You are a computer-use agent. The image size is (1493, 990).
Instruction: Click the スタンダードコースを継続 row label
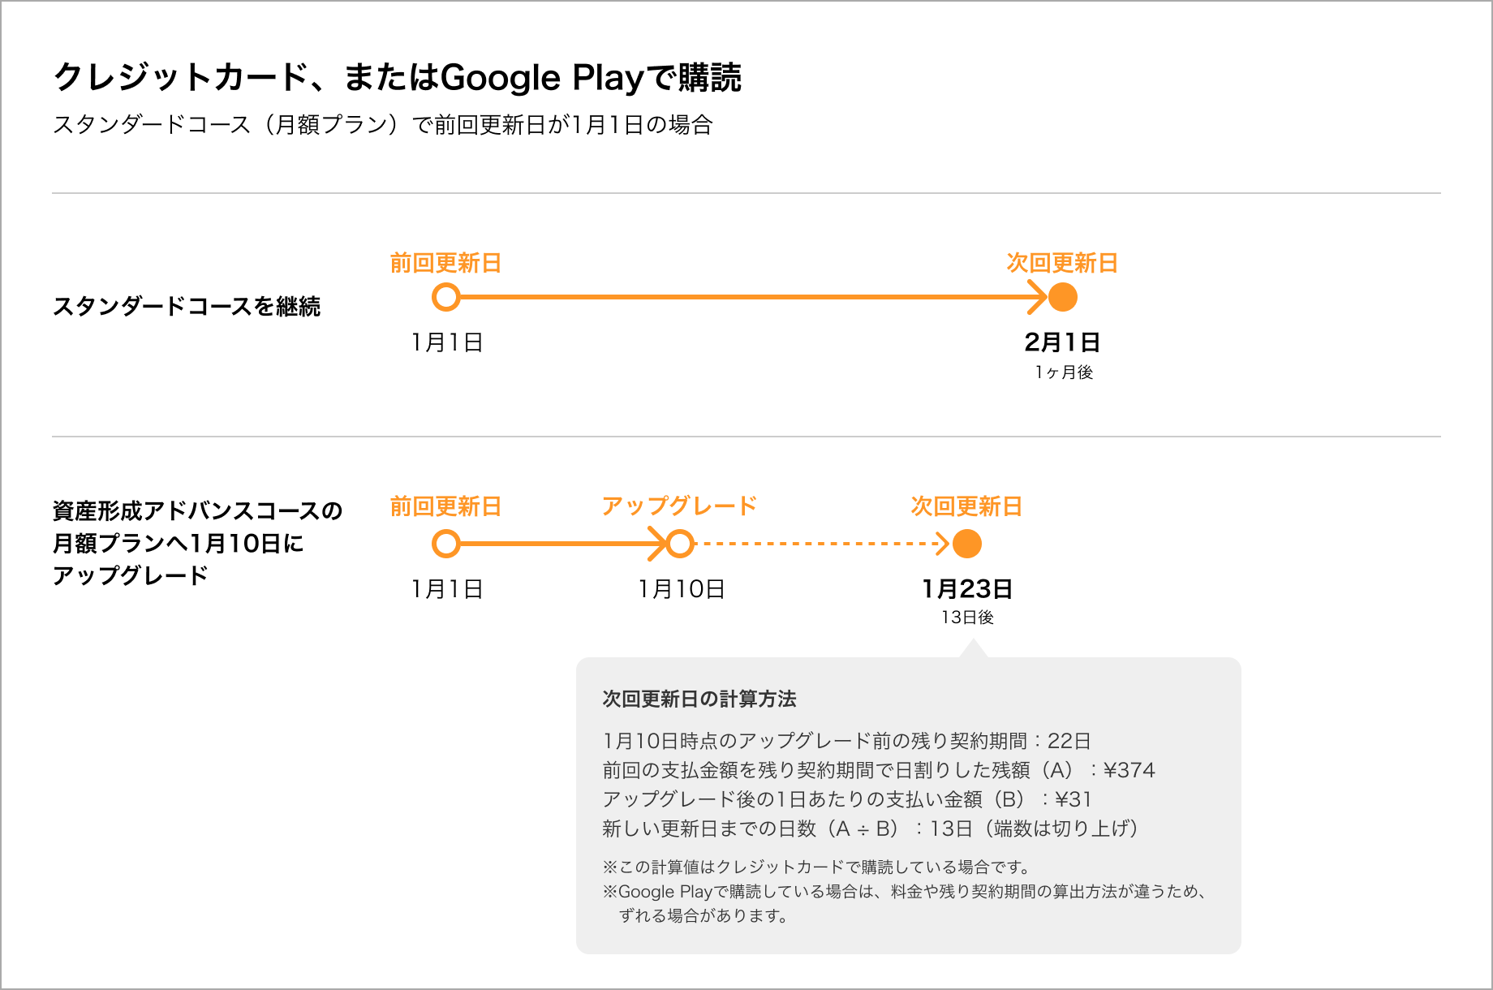[187, 307]
